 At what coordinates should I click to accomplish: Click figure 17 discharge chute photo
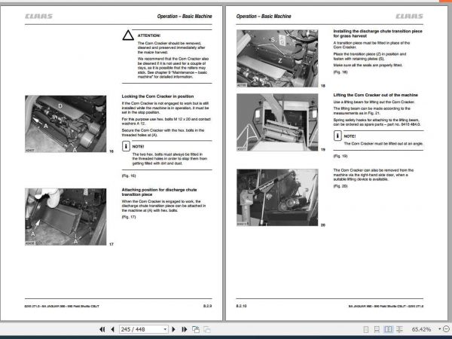(66, 217)
